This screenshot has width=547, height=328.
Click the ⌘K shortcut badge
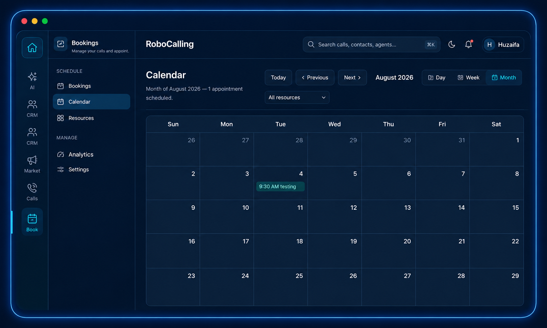click(431, 45)
